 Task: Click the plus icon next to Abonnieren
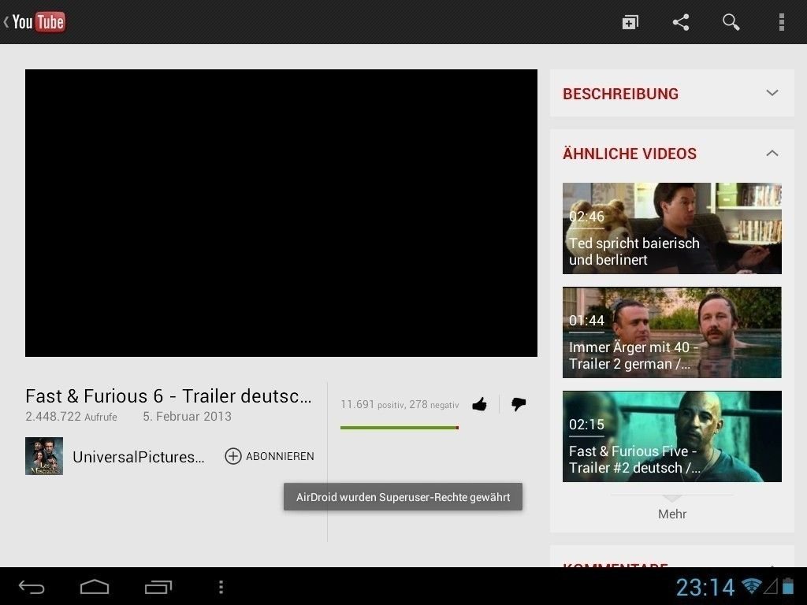pyautogui.click(x=233, y=456)
